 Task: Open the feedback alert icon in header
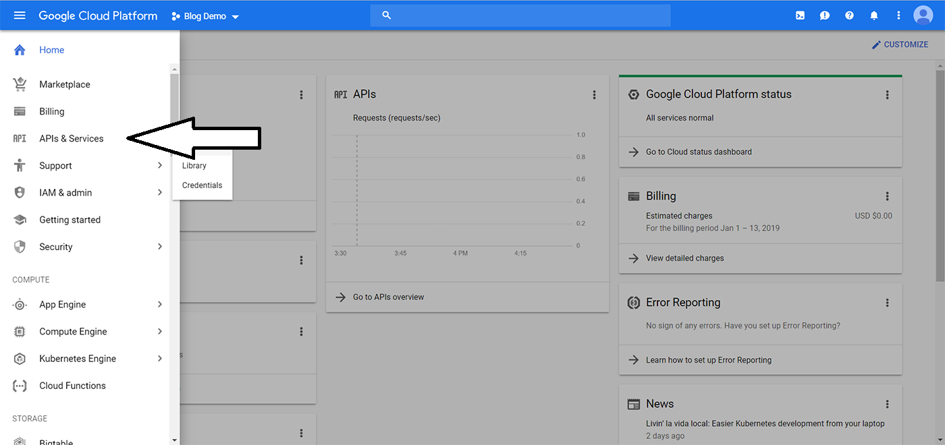tap(824, 16)
